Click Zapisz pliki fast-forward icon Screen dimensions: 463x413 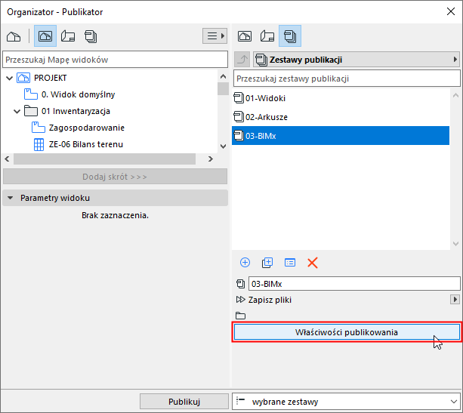(x=241, y=300)
